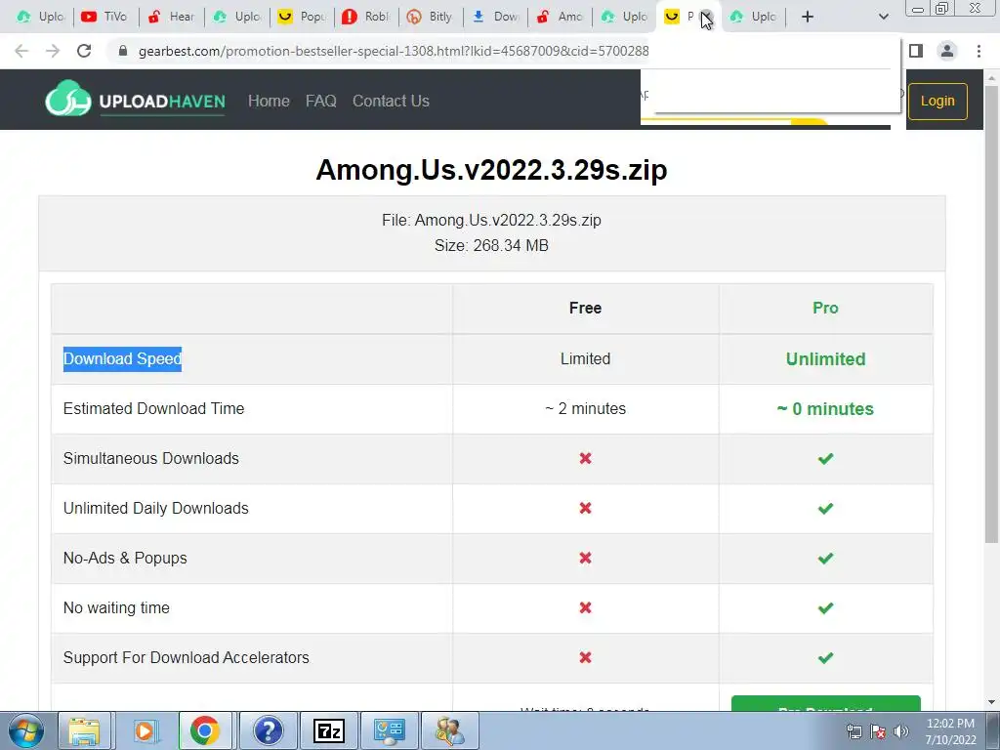Click green check for No-Ads & Popups
The height and width of the screenshot is (750, 1000).
825,558
